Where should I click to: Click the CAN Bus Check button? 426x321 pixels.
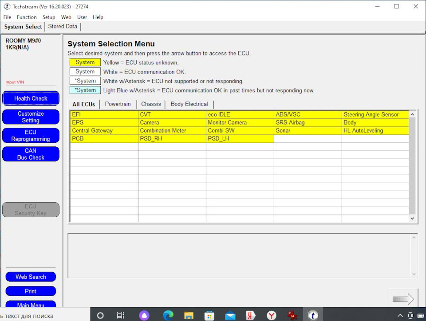click(31, 154)
